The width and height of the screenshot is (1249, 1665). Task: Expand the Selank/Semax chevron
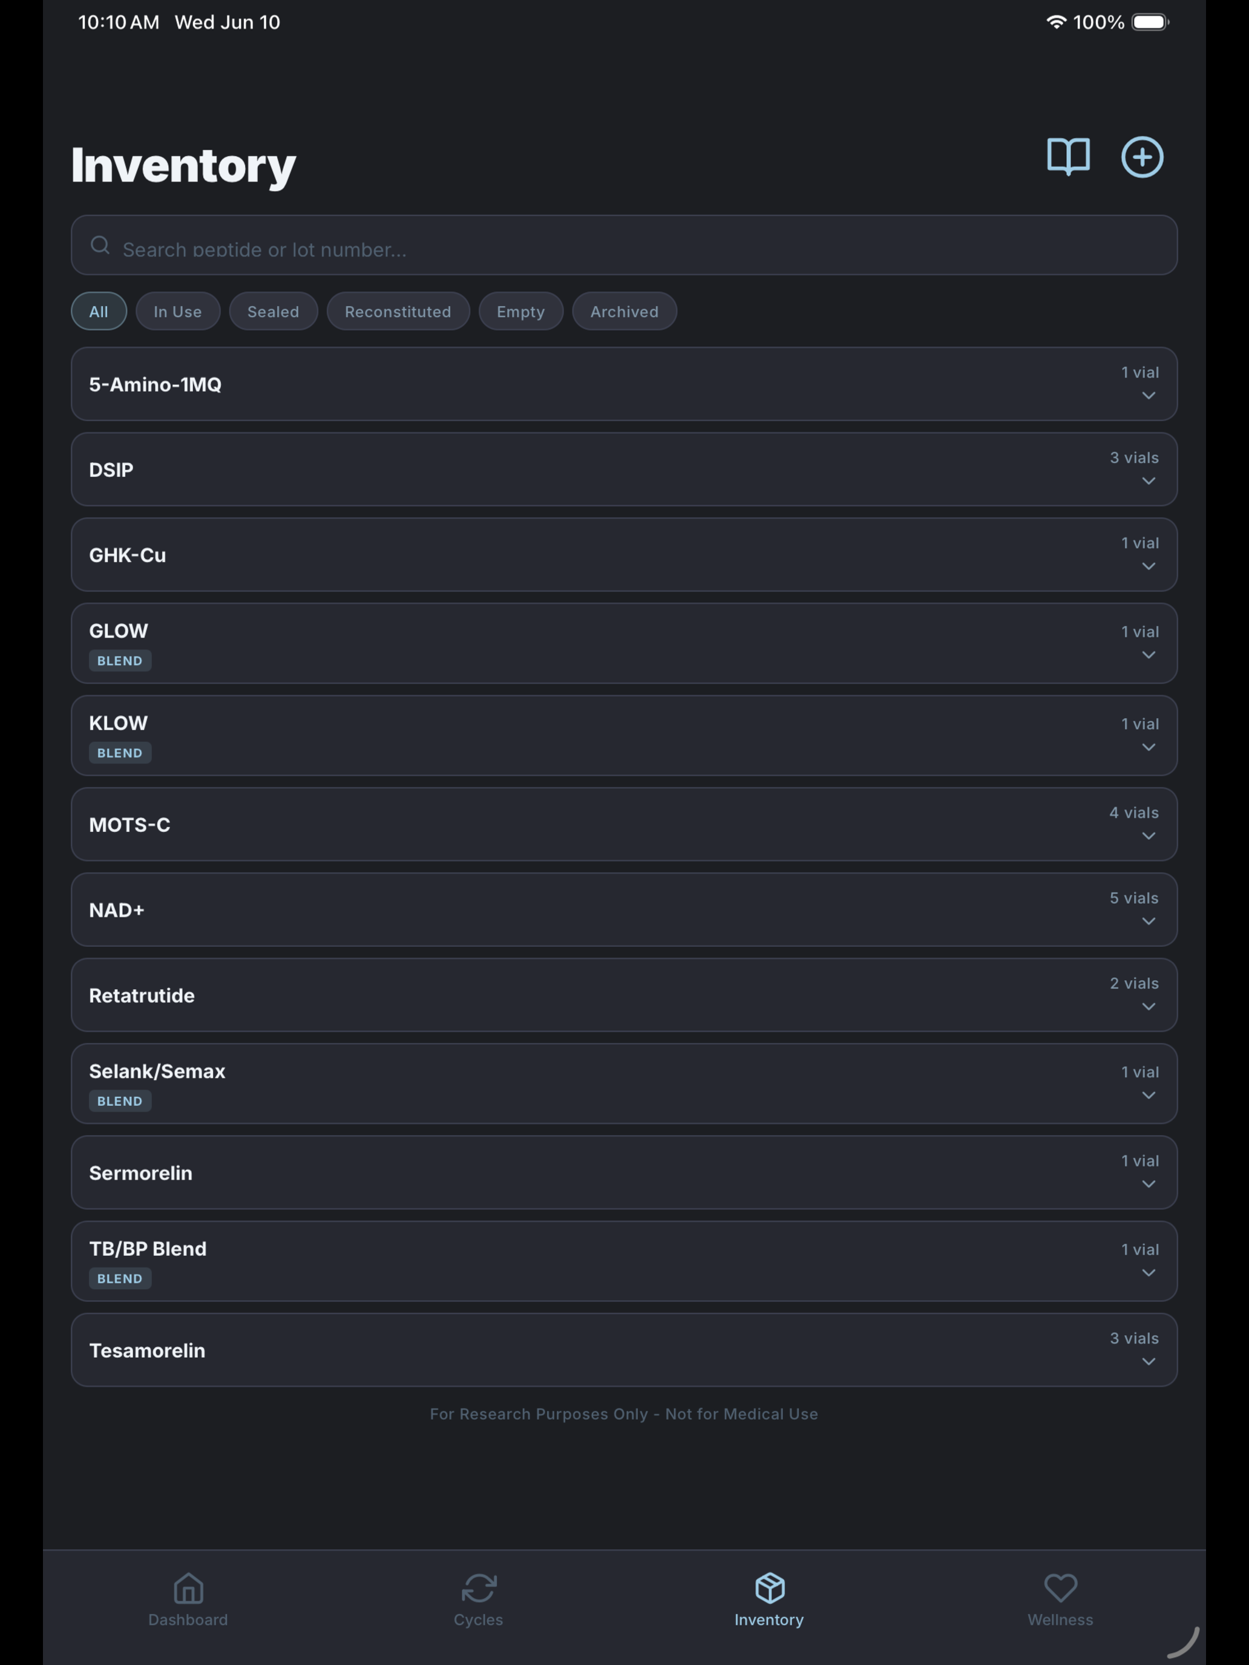click(x=1148, y=1094)
